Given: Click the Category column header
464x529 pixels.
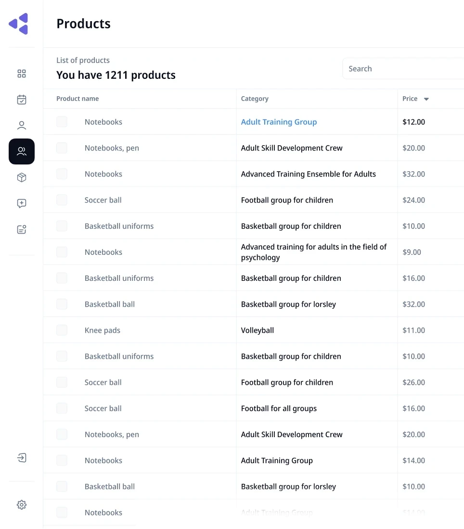Looking at the screenshot, I should point(255,99).
